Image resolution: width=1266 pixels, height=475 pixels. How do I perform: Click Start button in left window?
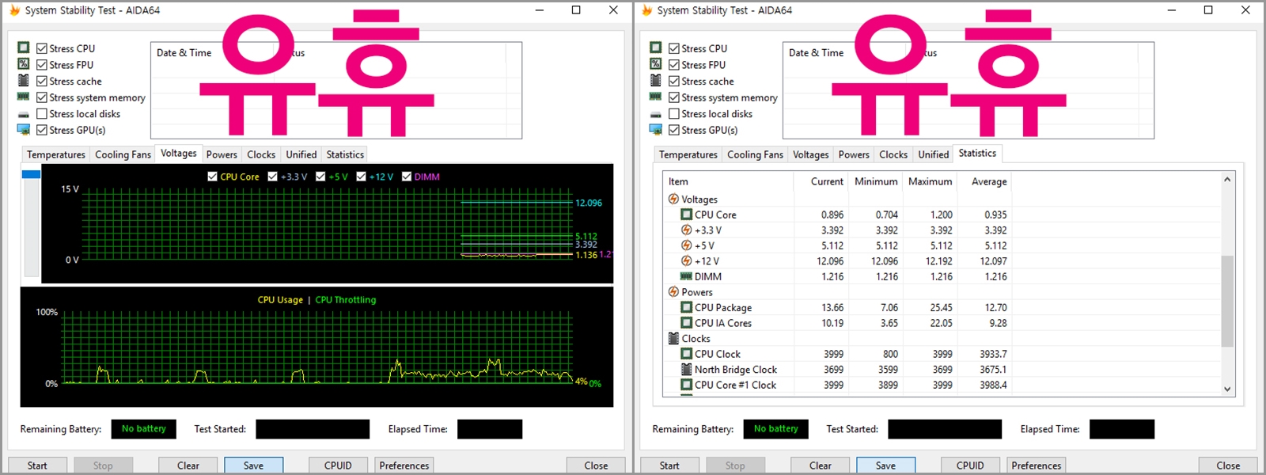tap(37, 465)
